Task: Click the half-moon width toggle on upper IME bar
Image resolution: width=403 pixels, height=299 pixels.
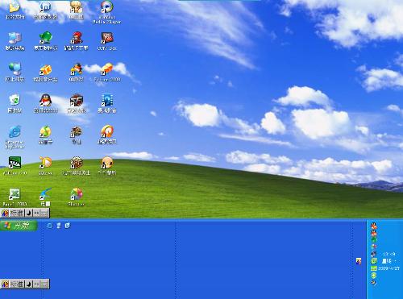Action: pyautogui.click(x=29, y=213)
